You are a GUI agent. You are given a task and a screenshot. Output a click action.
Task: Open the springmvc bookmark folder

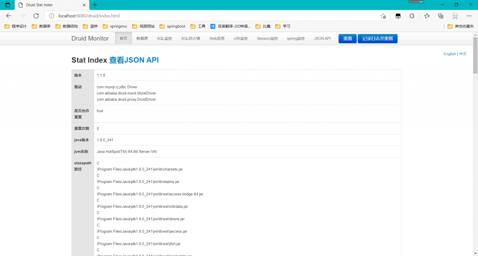115,26
